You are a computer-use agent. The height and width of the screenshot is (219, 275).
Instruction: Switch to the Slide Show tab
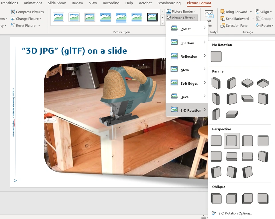pyautogui.click(x=57, y=3)
